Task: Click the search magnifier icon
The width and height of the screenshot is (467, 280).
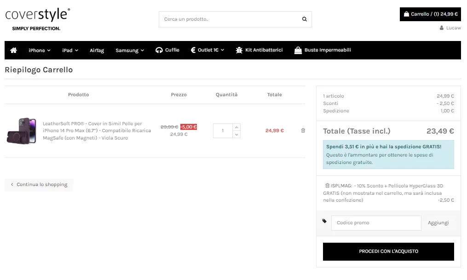Action: [305, 19]
